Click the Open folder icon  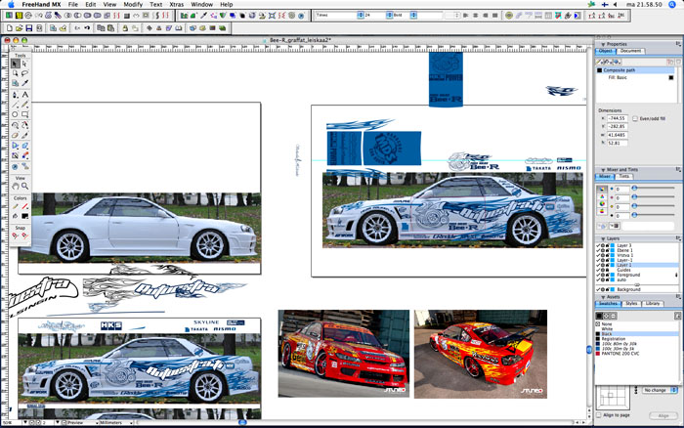pos(19,28)
